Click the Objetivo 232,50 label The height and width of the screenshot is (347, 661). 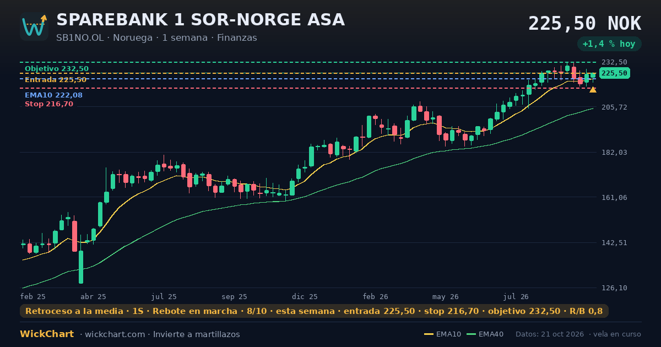click(x=57, y=69)
